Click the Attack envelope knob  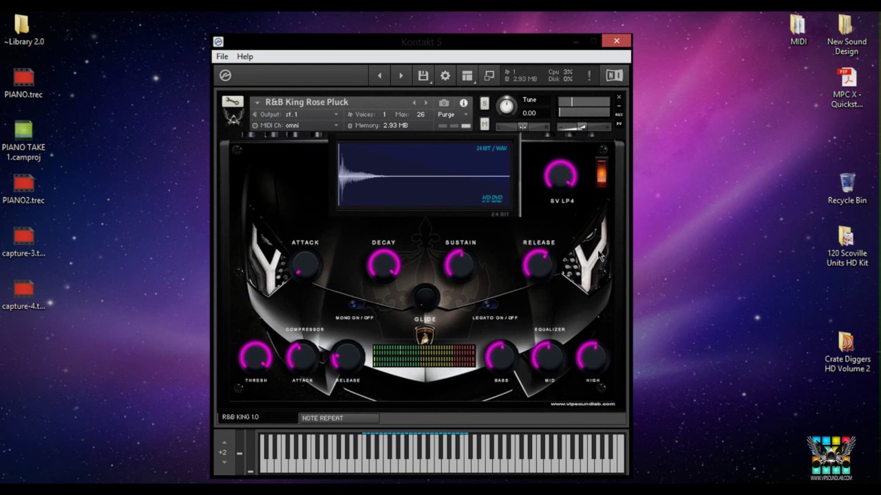[x=305, y=265]
